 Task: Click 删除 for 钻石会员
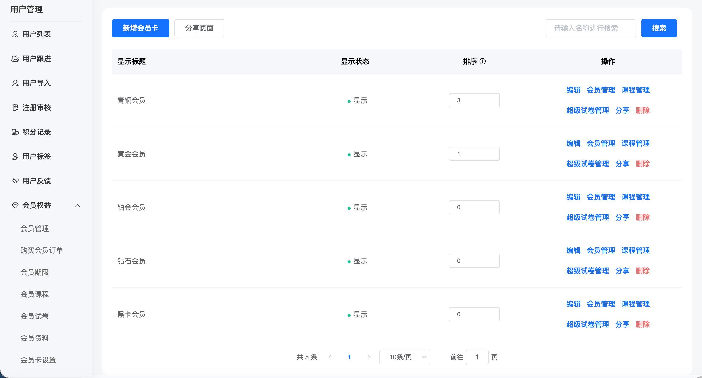click(643, 271)
